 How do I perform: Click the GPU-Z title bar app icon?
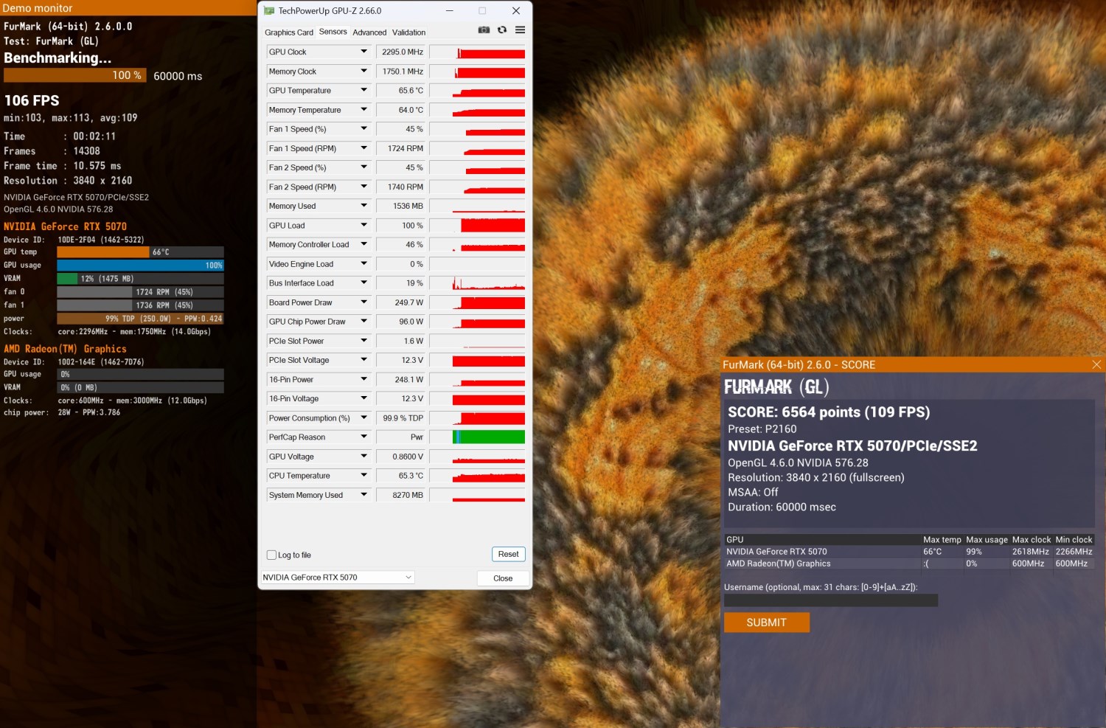[269, 11]
